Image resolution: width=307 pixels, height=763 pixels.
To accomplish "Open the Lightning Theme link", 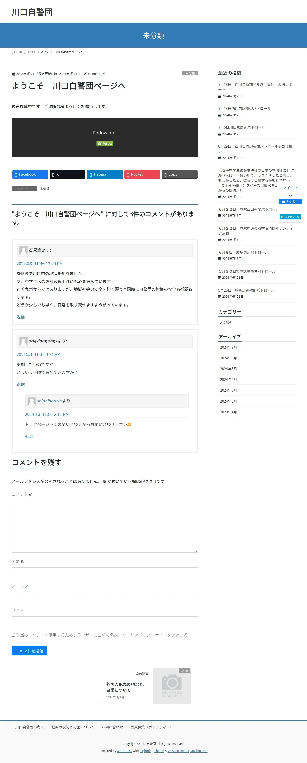I will (x=152, y=751).
